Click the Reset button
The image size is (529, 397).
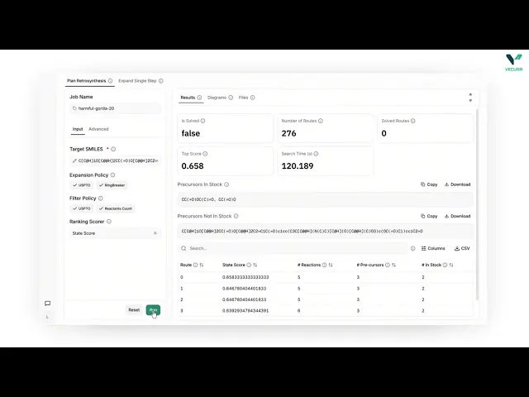134,310
